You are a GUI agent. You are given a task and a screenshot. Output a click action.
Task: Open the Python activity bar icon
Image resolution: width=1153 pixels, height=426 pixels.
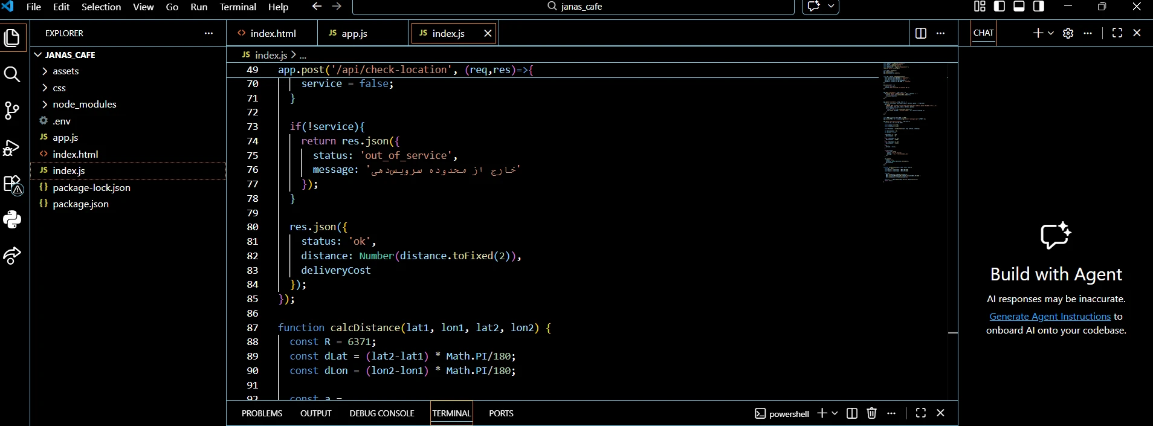pyautogui.click(x=12, y=219)
